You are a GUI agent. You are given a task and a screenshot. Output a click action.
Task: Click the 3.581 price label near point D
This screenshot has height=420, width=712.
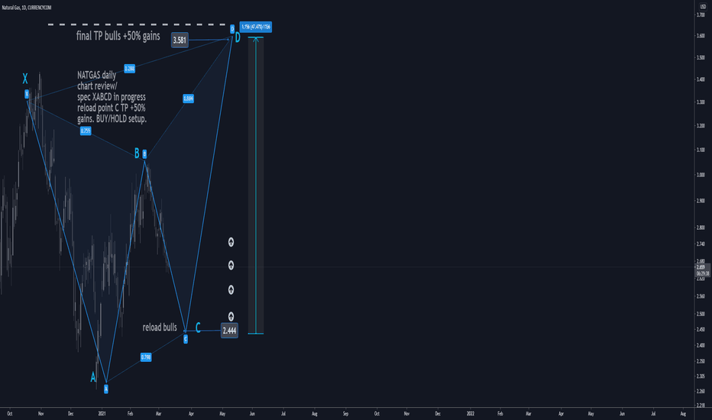point(180,40)
